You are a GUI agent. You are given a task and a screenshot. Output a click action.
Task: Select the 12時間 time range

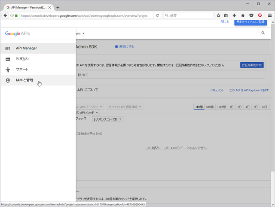222,107
